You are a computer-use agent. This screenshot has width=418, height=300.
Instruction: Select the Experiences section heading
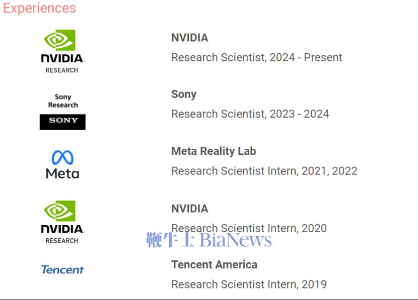coord(39,8)
